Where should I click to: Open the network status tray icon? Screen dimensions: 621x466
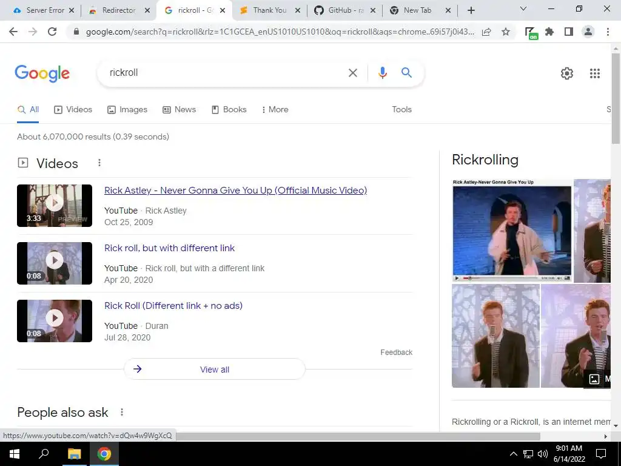click(x=528, y=454)
